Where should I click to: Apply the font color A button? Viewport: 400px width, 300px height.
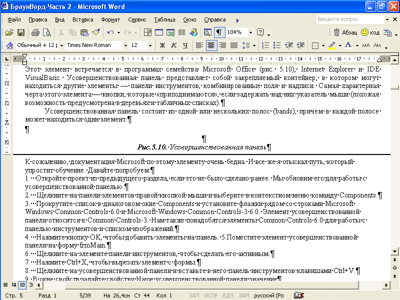348,45
